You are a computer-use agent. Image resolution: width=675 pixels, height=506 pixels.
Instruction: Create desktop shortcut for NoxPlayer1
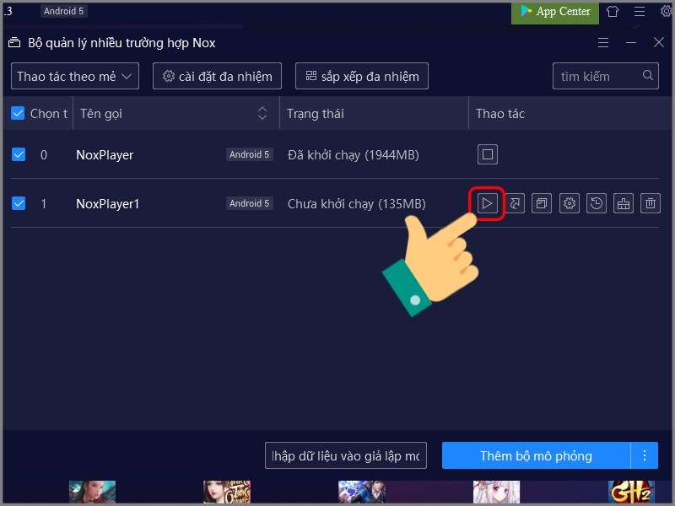pyautogui.click(x=514, y=203)
